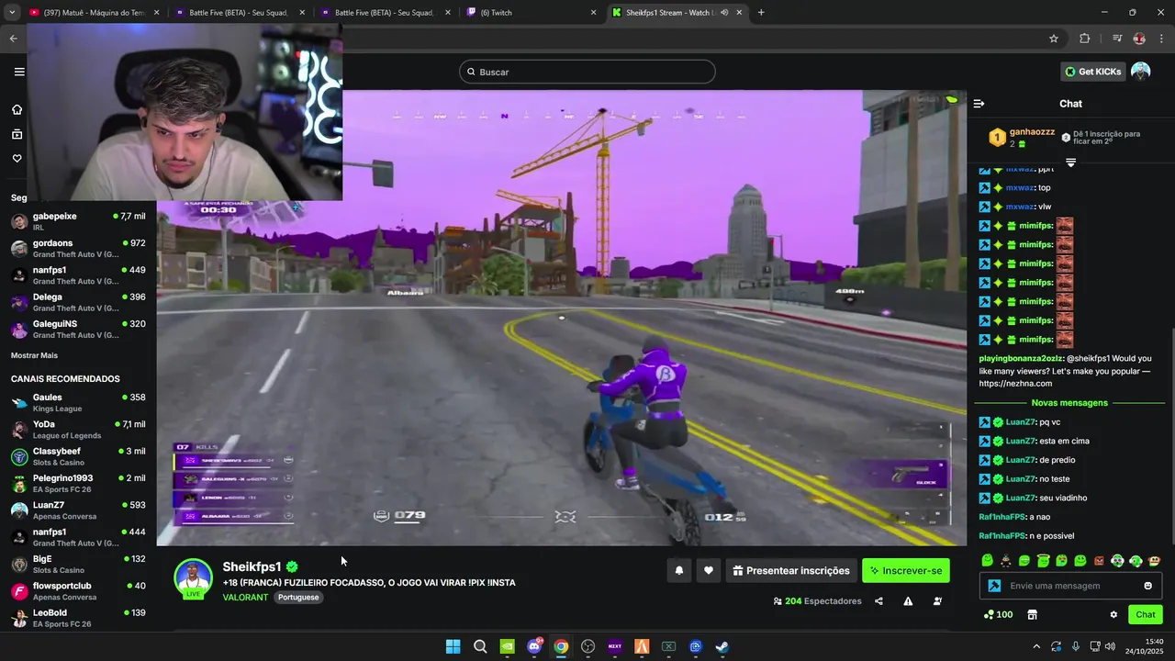1175x661 pixels.
Task: Click the Buscar search box
Action: tap(587, 72)
